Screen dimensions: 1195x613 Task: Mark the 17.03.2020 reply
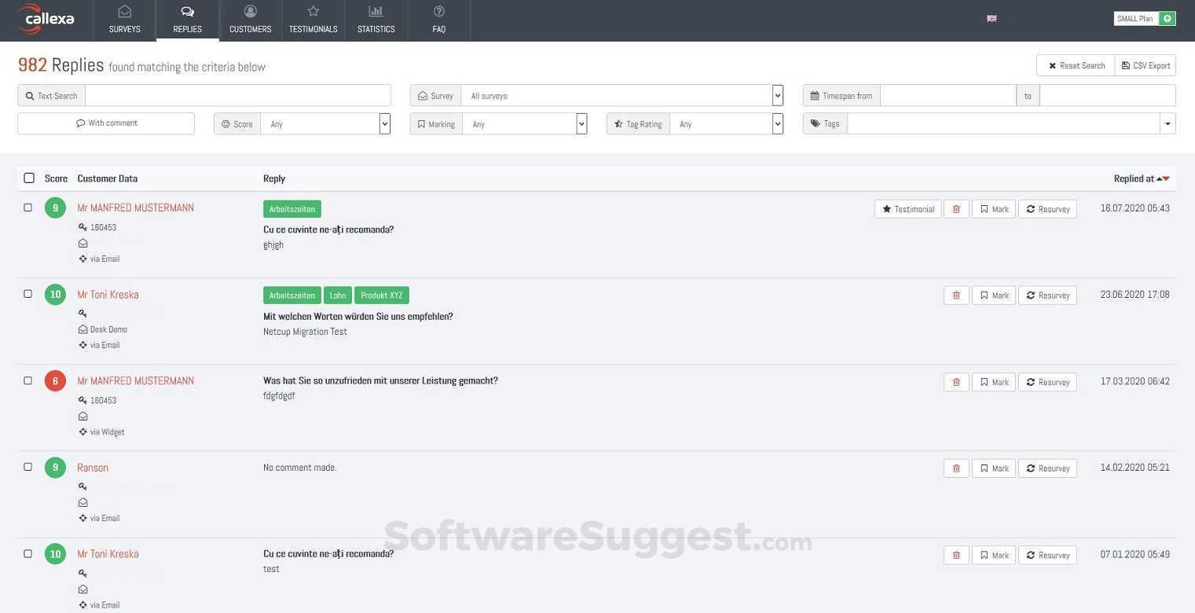pyautogui.click(x=994, y=382)
